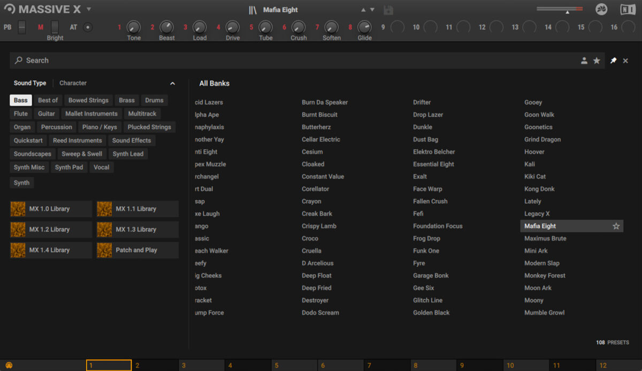The width and height of the screenshot is (642, 371).
Task: Open the bottom bar palette icon
Action: 9,366
